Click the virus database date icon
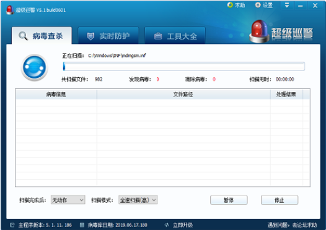Image resolution: width=326 pixels, height=230 pixels. [x=82, y=225]
